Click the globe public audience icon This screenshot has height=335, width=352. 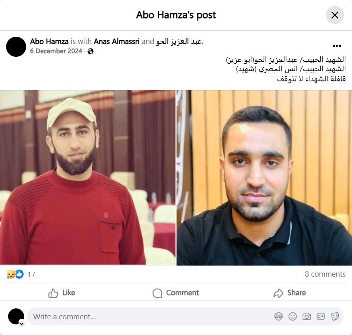point(91,52)
